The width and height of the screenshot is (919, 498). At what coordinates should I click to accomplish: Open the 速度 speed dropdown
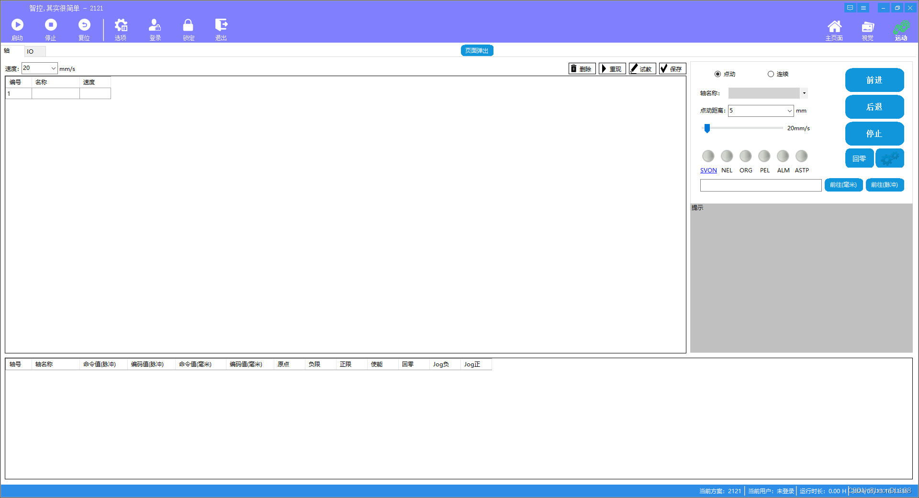pyautogui.click(x=53, y=68)
